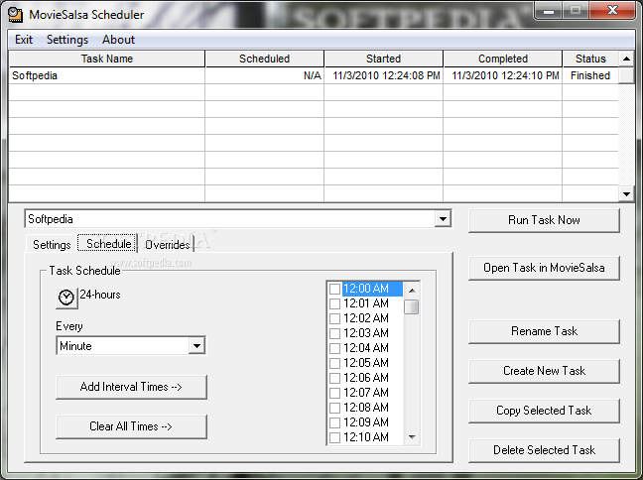The height and width of the screenshot is (480, 643).
Task: Click Clear All Times button
Action: (x=131, y=426)
